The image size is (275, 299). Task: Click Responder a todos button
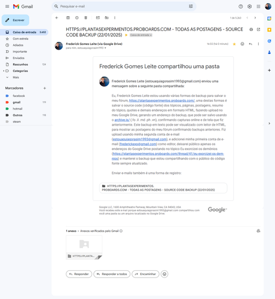(112, 274)
